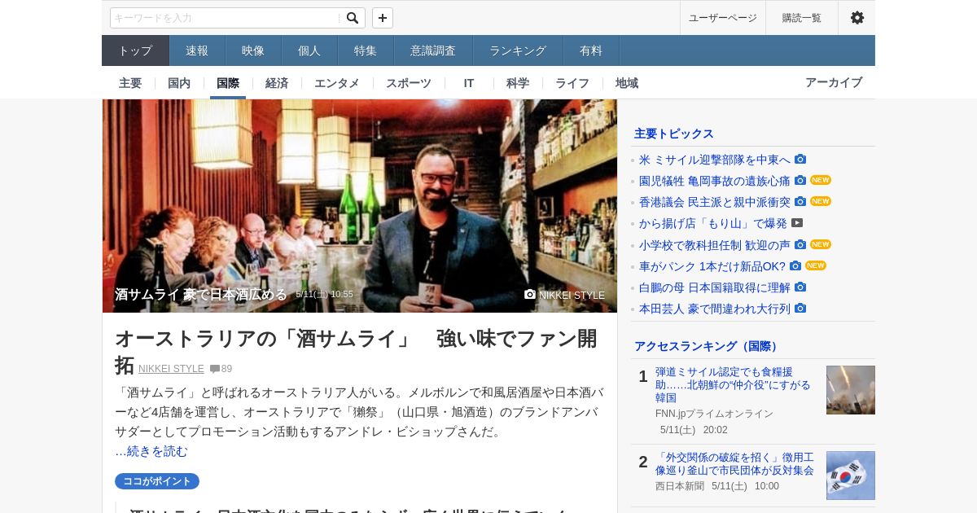
Task: Click camera icon next to NIKKEI STYLE on photo
Action: [x=530, y=294]
